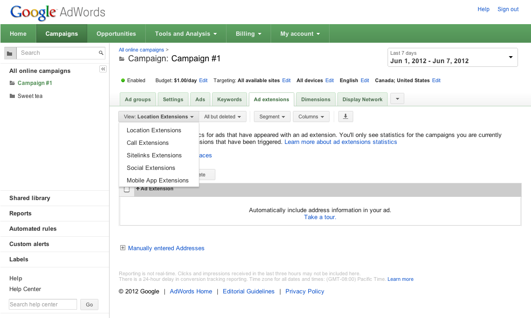
Task: Open the My account menu
Action: point(300,33)
